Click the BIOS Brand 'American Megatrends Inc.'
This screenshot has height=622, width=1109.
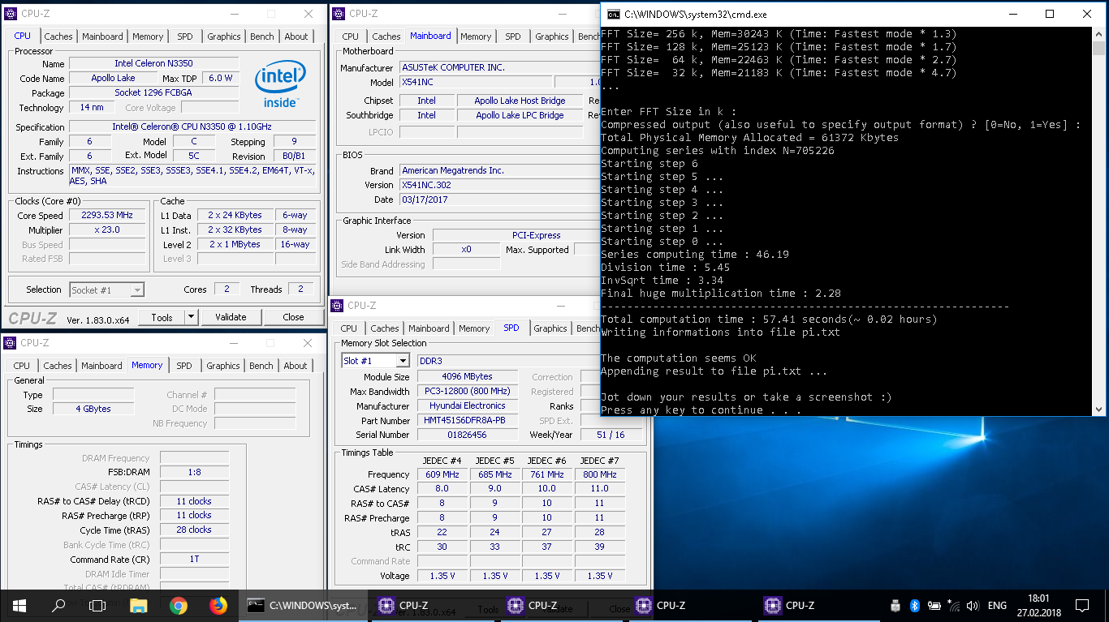[x=500, y=170]
